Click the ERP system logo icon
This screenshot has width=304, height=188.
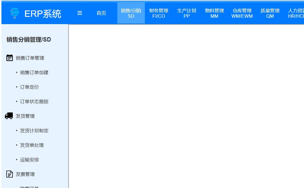[15, 13]
